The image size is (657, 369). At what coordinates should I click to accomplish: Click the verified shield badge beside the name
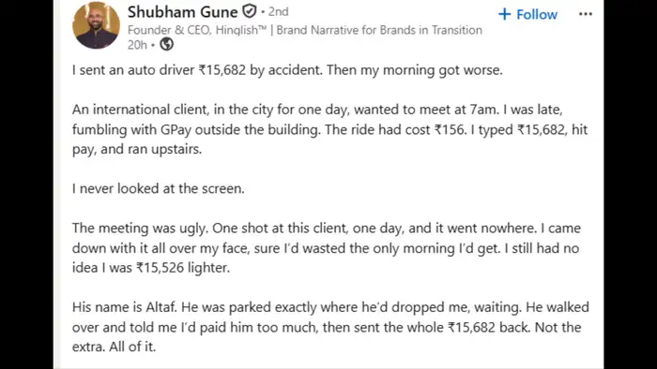pos(250,11)
